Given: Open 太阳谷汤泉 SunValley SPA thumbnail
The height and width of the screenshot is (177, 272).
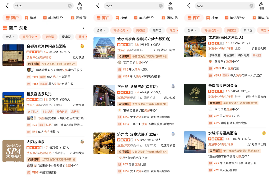Looking at the screenshot, I should coord(13,151).
